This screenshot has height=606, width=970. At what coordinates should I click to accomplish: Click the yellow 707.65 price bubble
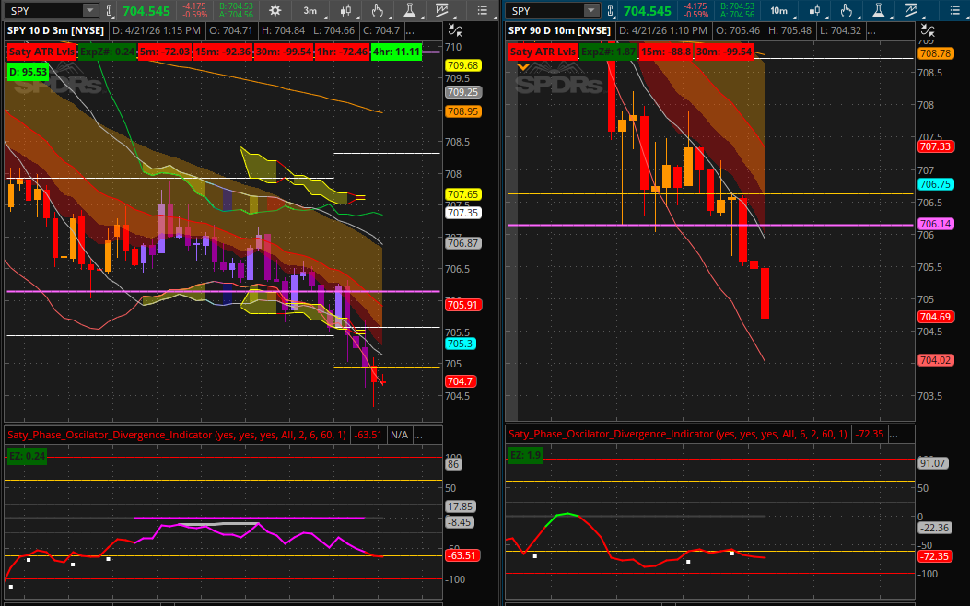pyautogui.click(x=462, y=195)
